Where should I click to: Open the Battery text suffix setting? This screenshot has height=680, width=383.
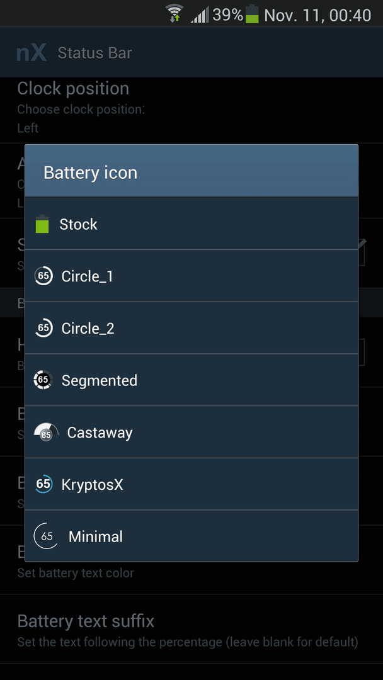pyautogui.click(x=191, y=629)
